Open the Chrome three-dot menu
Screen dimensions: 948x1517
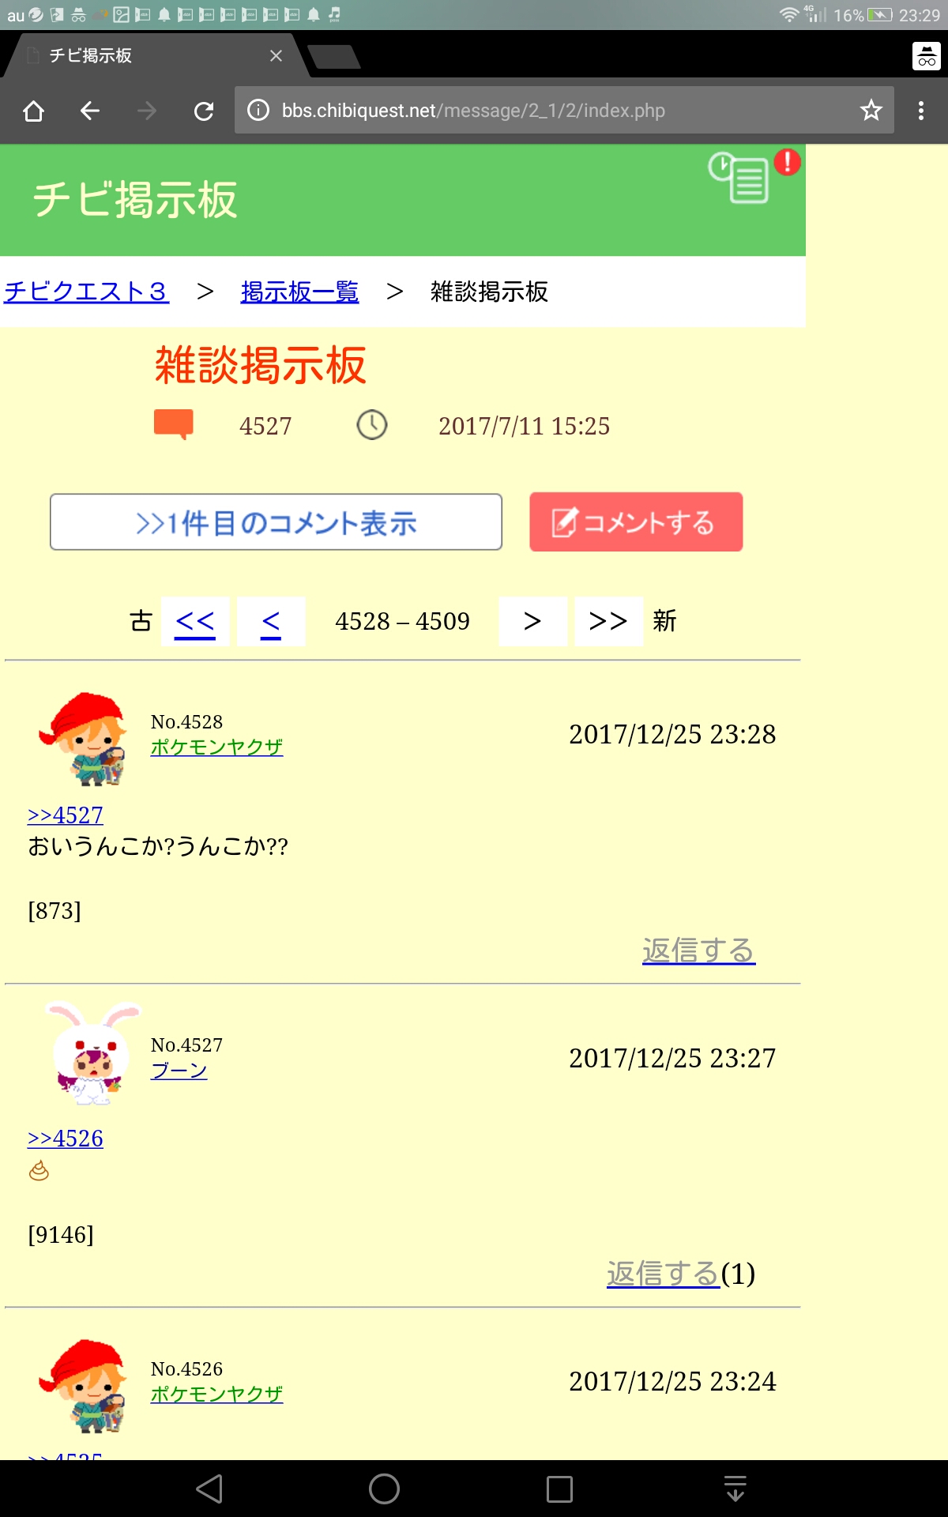[920, 111]
